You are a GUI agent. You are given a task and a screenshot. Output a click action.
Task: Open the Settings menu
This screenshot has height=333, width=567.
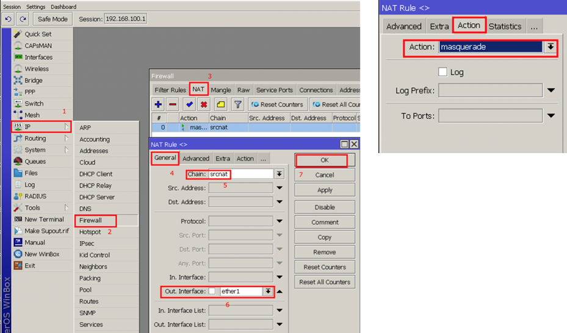pos(36,7)
